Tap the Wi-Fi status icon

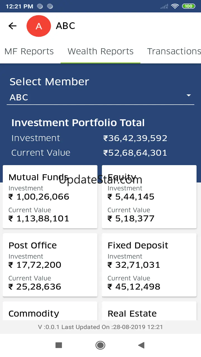(x=175, y=6)
